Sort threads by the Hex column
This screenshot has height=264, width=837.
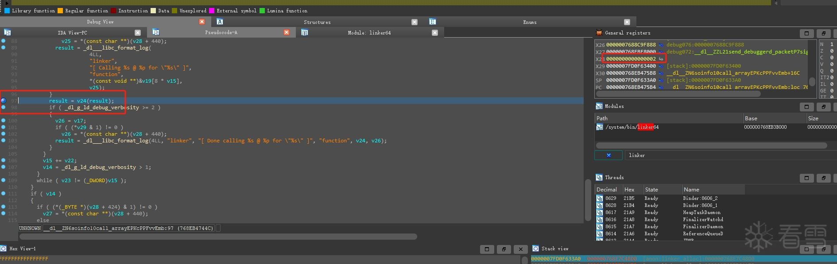pos(632,189)
